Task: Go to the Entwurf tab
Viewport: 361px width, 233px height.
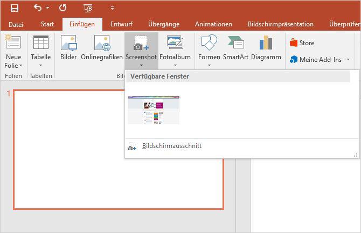Action: pos(121,24)
